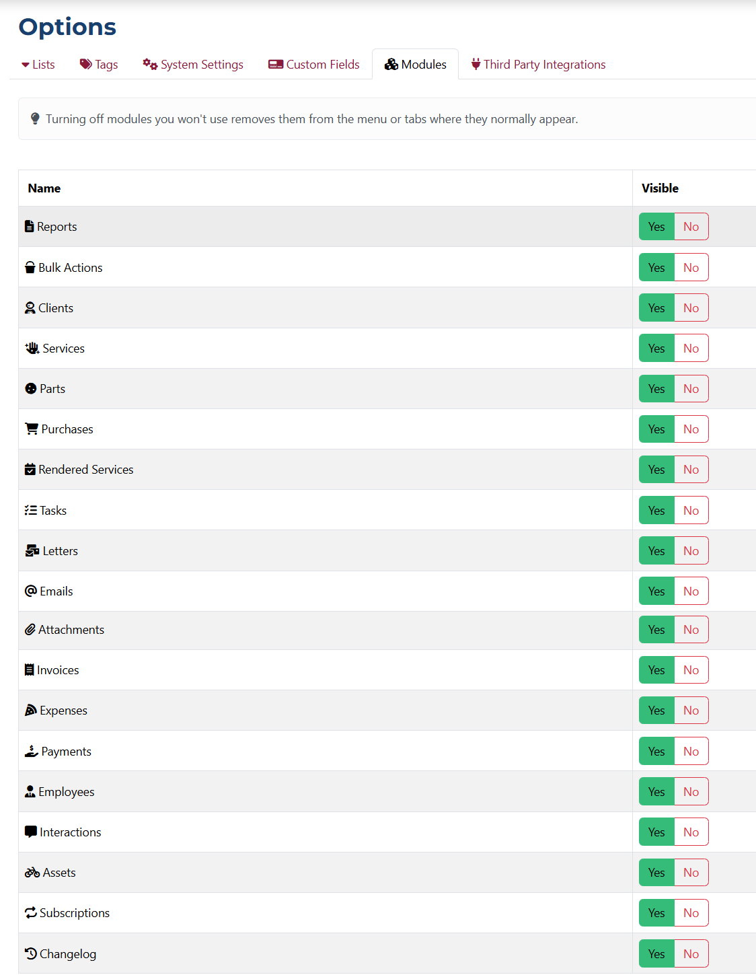Click the Letters envelope icon
Screen dimensions: 756x979
tap(30, 550)
